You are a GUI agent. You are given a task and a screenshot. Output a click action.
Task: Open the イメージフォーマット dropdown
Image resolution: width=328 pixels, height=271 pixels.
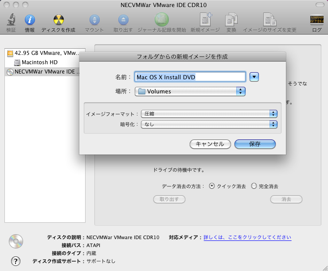click(209, 114)
